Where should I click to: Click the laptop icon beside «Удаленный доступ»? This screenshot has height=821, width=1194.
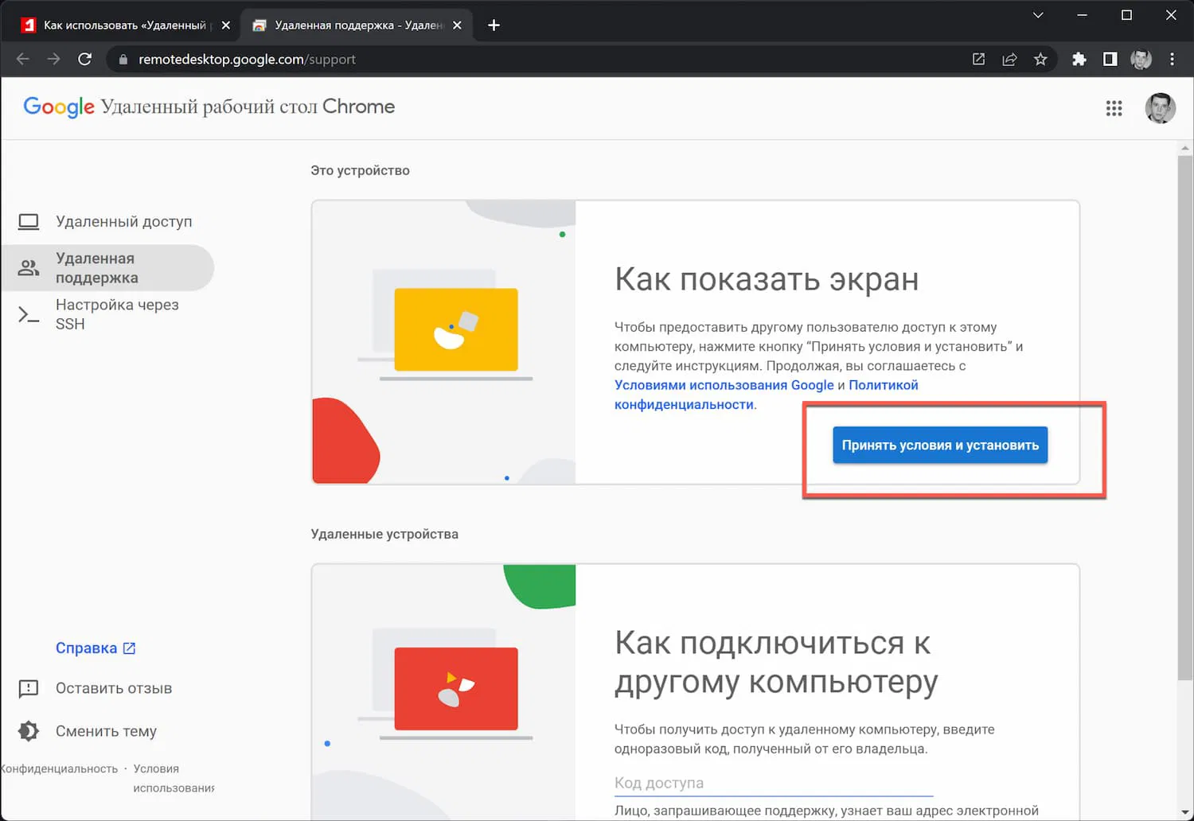(x=29, y=222)
